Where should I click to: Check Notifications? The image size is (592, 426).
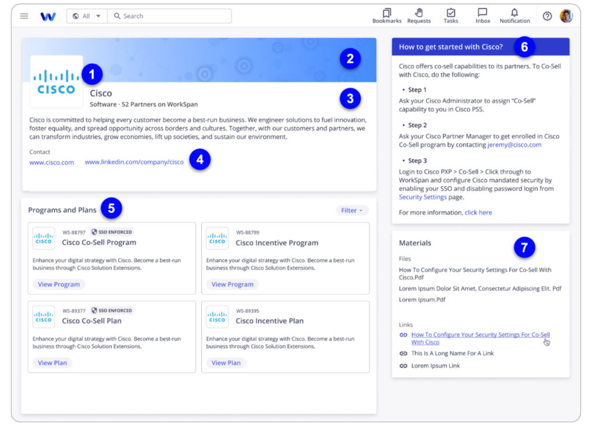pyautogui.click(x=515, y=16)
